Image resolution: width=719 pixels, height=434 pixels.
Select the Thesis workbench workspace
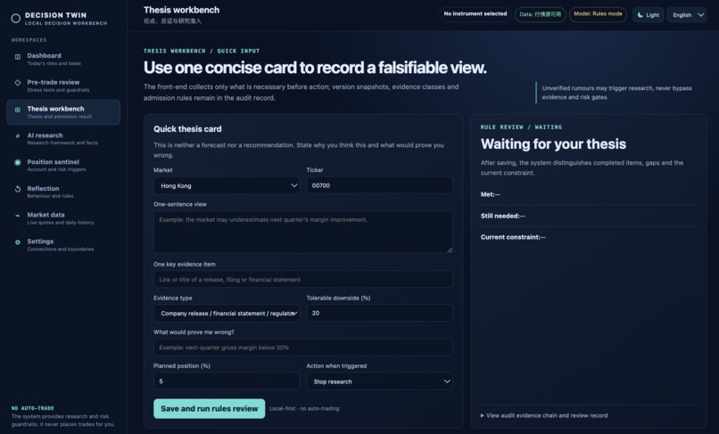[x=63, y=112]
